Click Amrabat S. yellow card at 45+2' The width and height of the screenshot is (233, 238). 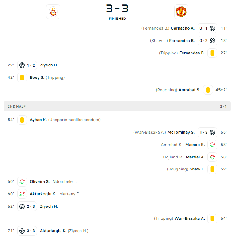tap(208, 90)
